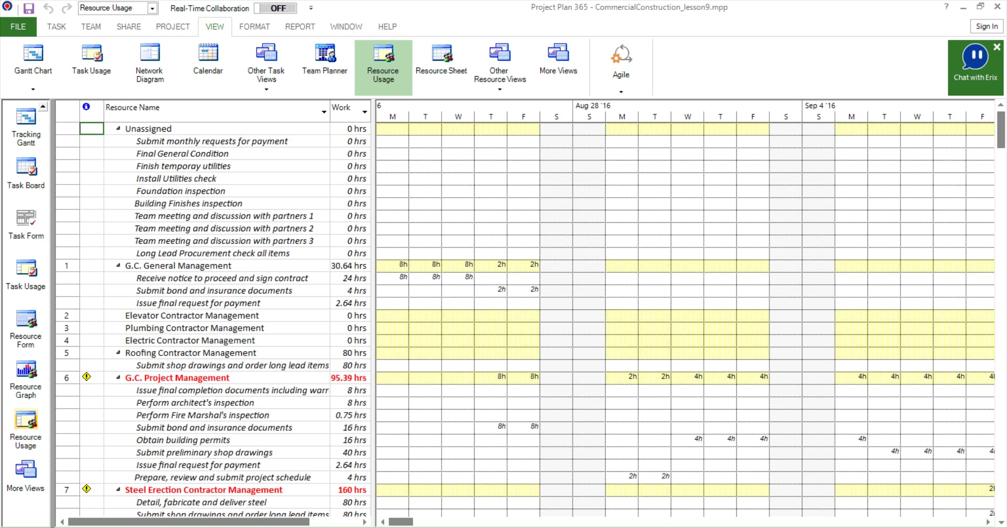Collapse G.C. Project Management tasks
The image size is (1007, 528).
pyautogui.click(x=119, y=378)
